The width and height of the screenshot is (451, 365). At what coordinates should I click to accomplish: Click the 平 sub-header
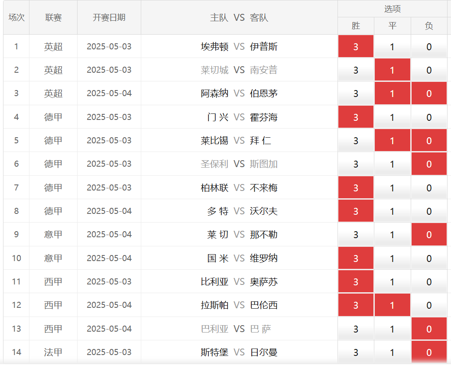point(393,26)
